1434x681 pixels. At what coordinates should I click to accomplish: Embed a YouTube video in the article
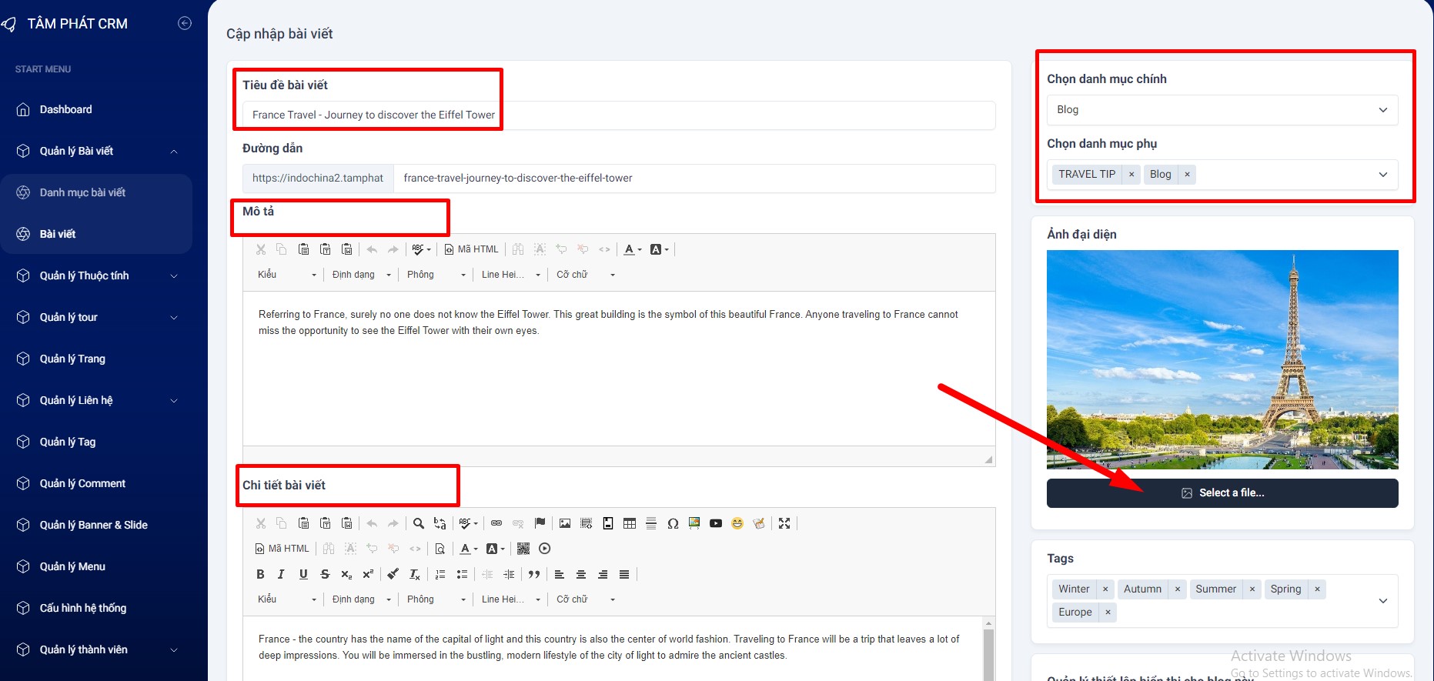click(x=716, y=523)
